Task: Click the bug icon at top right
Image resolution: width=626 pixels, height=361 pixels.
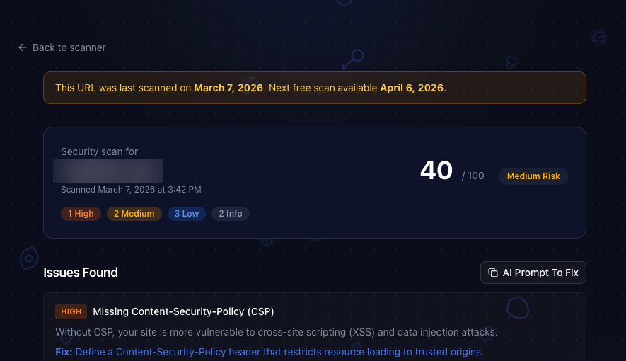Action: [x=599, y=37]
